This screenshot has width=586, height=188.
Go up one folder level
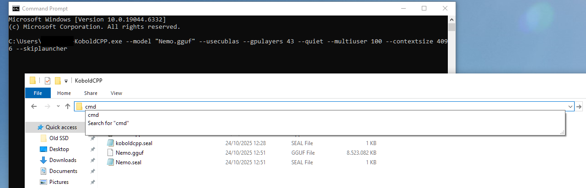(68, 106)
